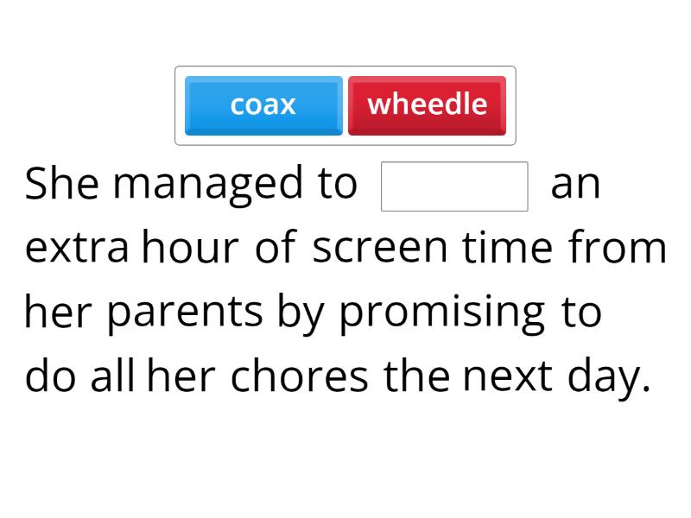The width and height of the screenshot is (691, 518).
Task: Click the word "parents" in the sentence
Action: click(x=185, y=313)
